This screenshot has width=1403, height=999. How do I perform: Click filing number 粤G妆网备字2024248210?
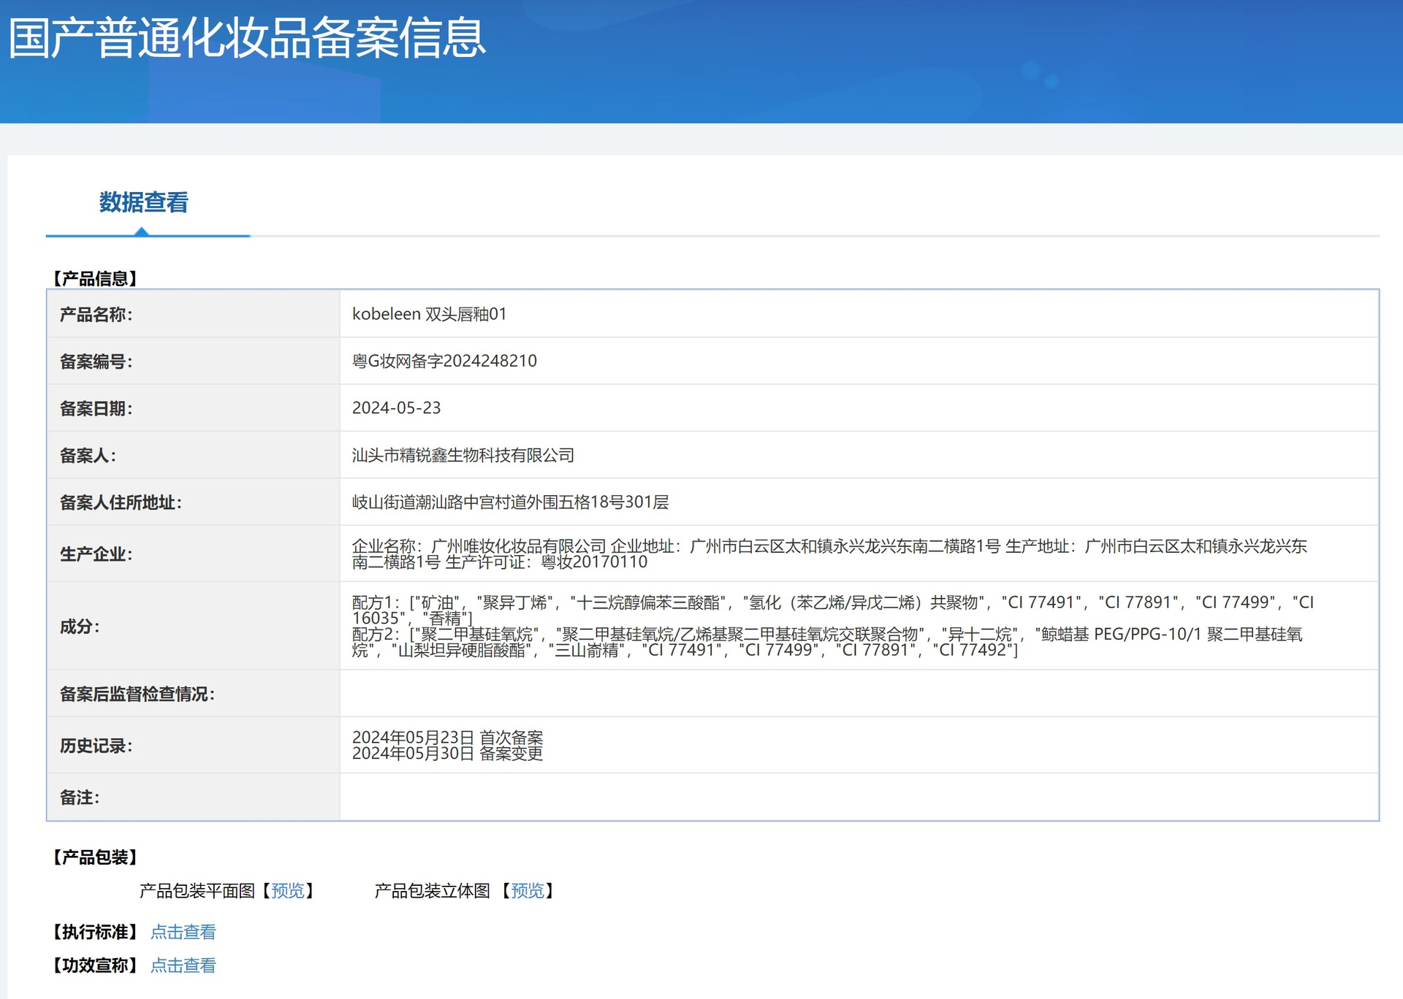(444, 361)
